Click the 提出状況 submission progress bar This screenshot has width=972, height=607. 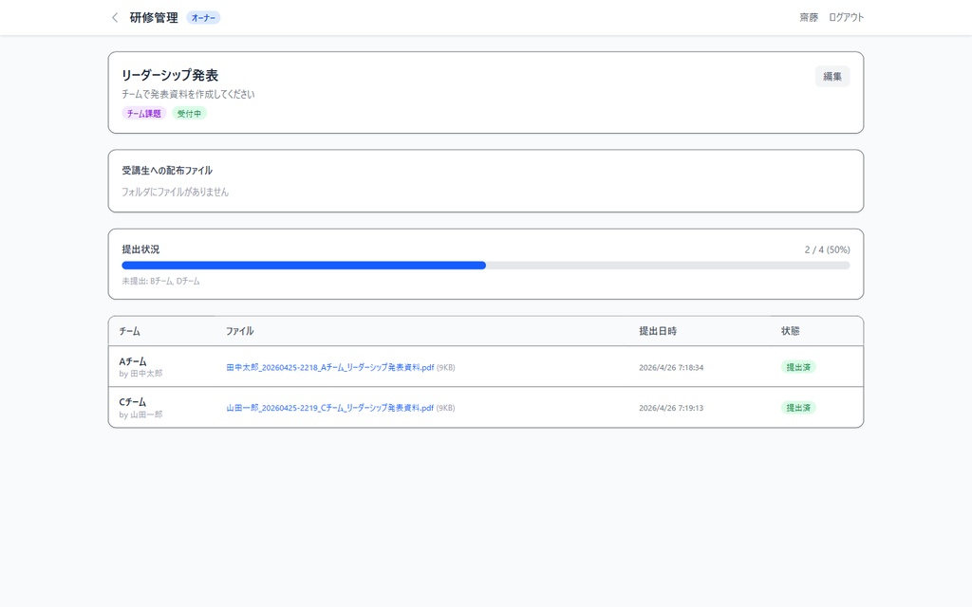point(485,266)
